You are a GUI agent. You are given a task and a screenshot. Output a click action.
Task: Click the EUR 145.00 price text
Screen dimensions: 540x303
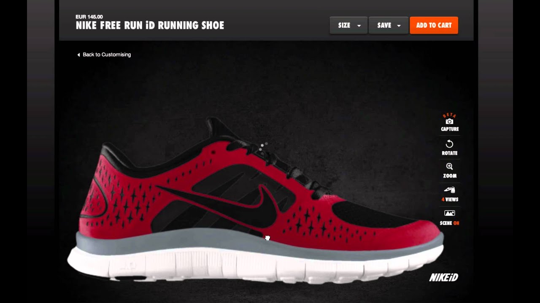(x=89, y=17)
